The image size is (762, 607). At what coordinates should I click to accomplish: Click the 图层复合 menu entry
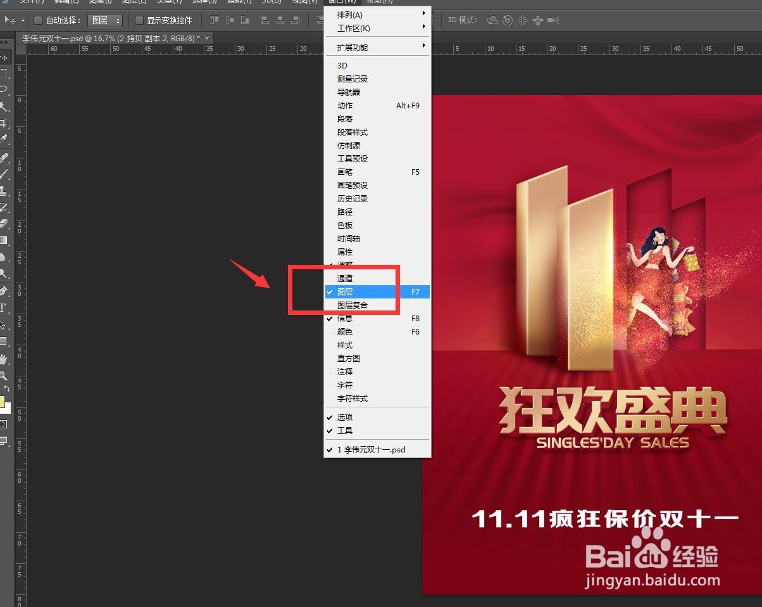click(x=377, y=305)
